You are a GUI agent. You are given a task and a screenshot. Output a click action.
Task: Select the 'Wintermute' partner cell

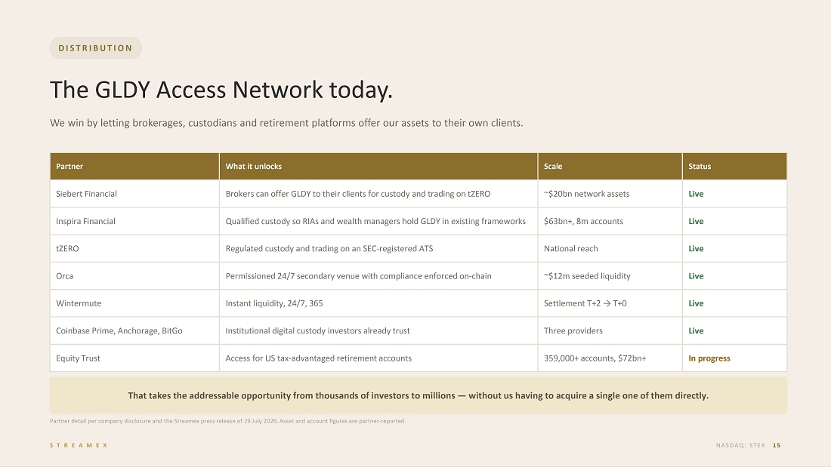(x=134, y=303)
